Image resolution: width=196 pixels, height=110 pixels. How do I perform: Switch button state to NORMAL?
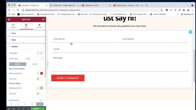(18, 64)
